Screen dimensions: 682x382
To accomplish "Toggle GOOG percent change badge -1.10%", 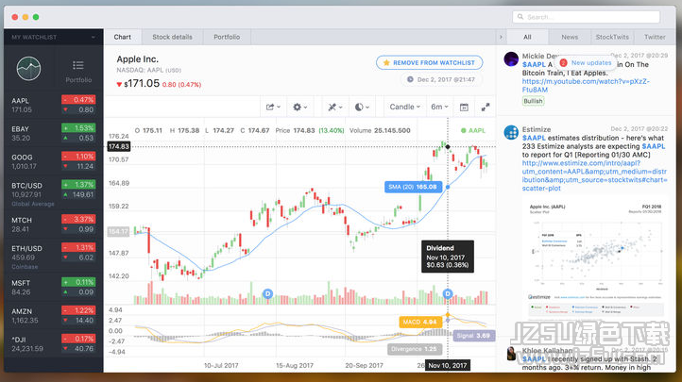I will [x=77, y=157].
